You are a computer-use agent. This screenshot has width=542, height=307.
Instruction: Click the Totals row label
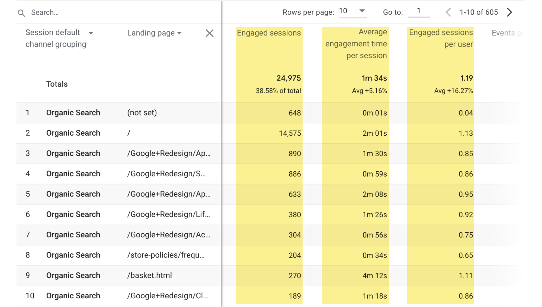point(57,84)
